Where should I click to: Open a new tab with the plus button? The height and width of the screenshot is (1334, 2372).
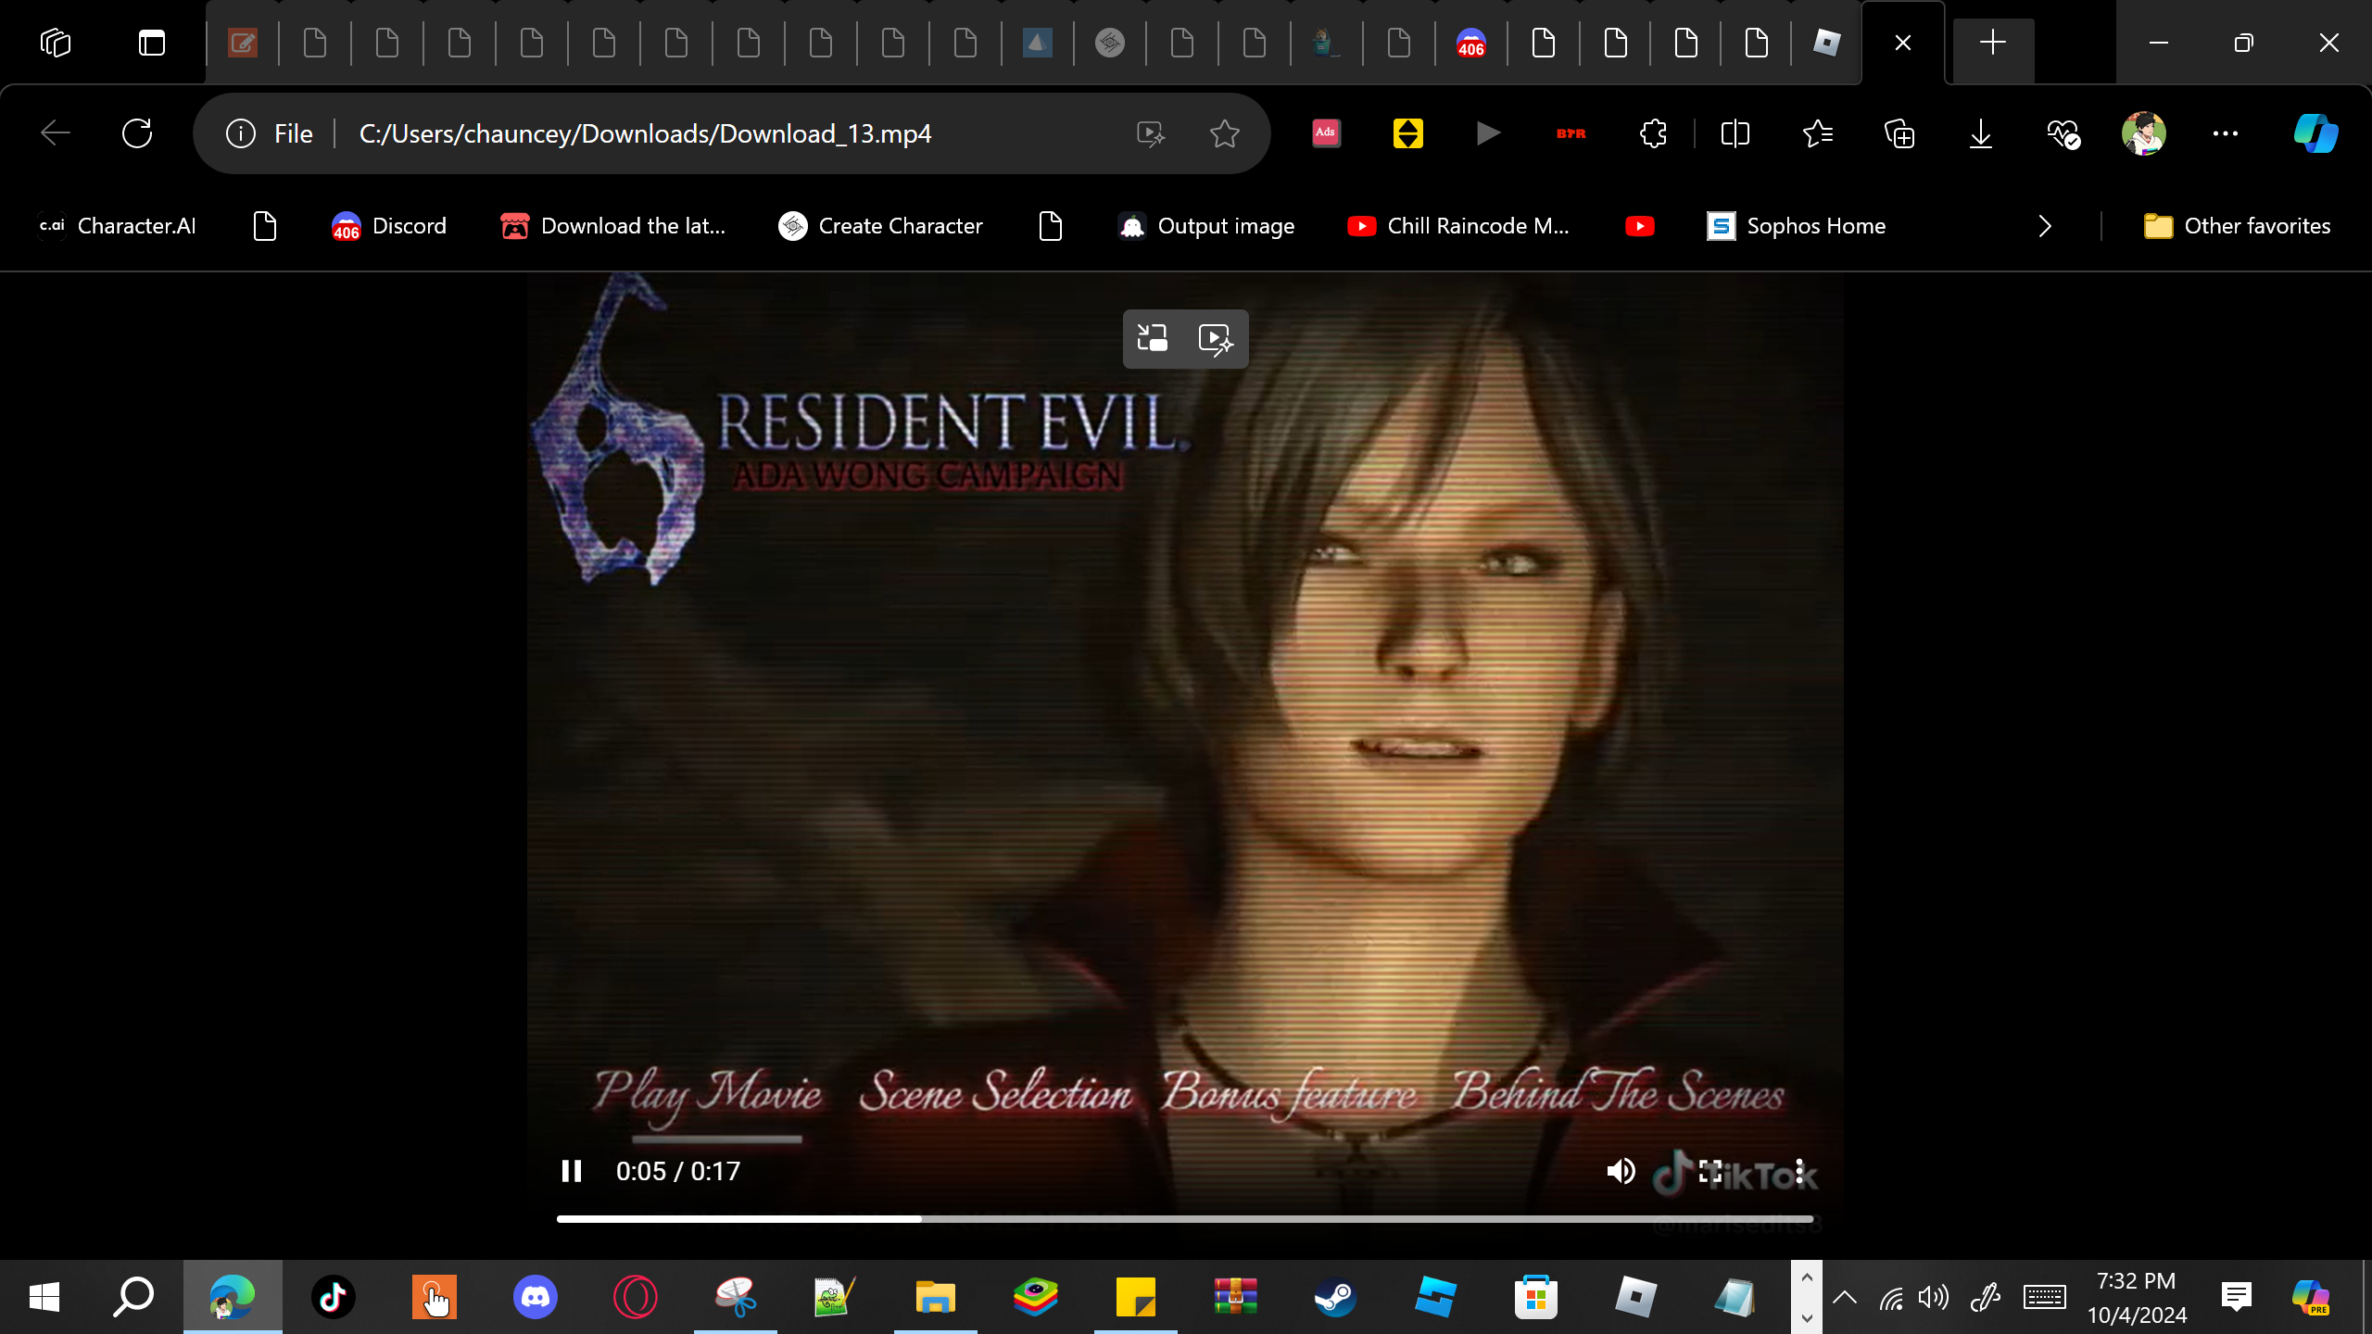(1992, 43)
